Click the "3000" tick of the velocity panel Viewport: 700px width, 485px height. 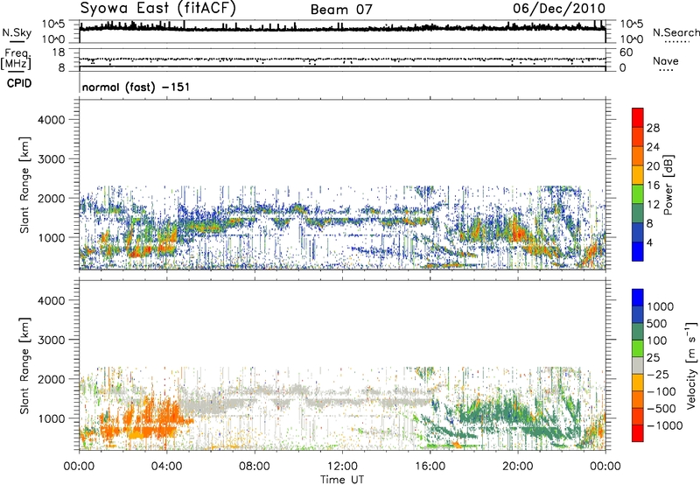(x=51, y=340)
